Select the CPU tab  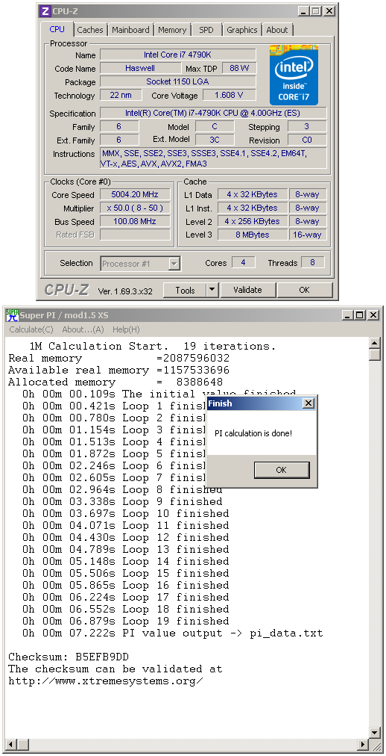(57, 29)
